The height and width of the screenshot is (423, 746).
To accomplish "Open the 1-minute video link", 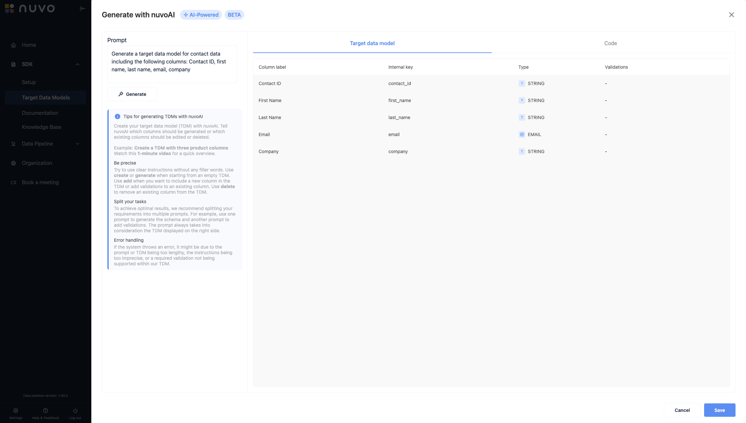I will coord(154,153).
